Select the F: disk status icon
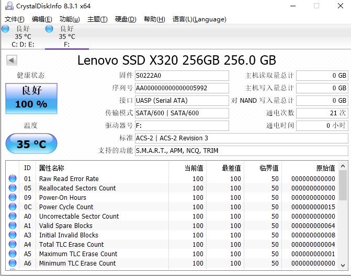Viewport: 351px width, 276px height. [x=49, y=29]
